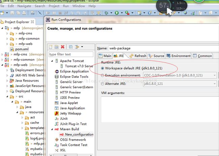Delete the selected launch configuration
219x156 pixels.
[63, 47]
